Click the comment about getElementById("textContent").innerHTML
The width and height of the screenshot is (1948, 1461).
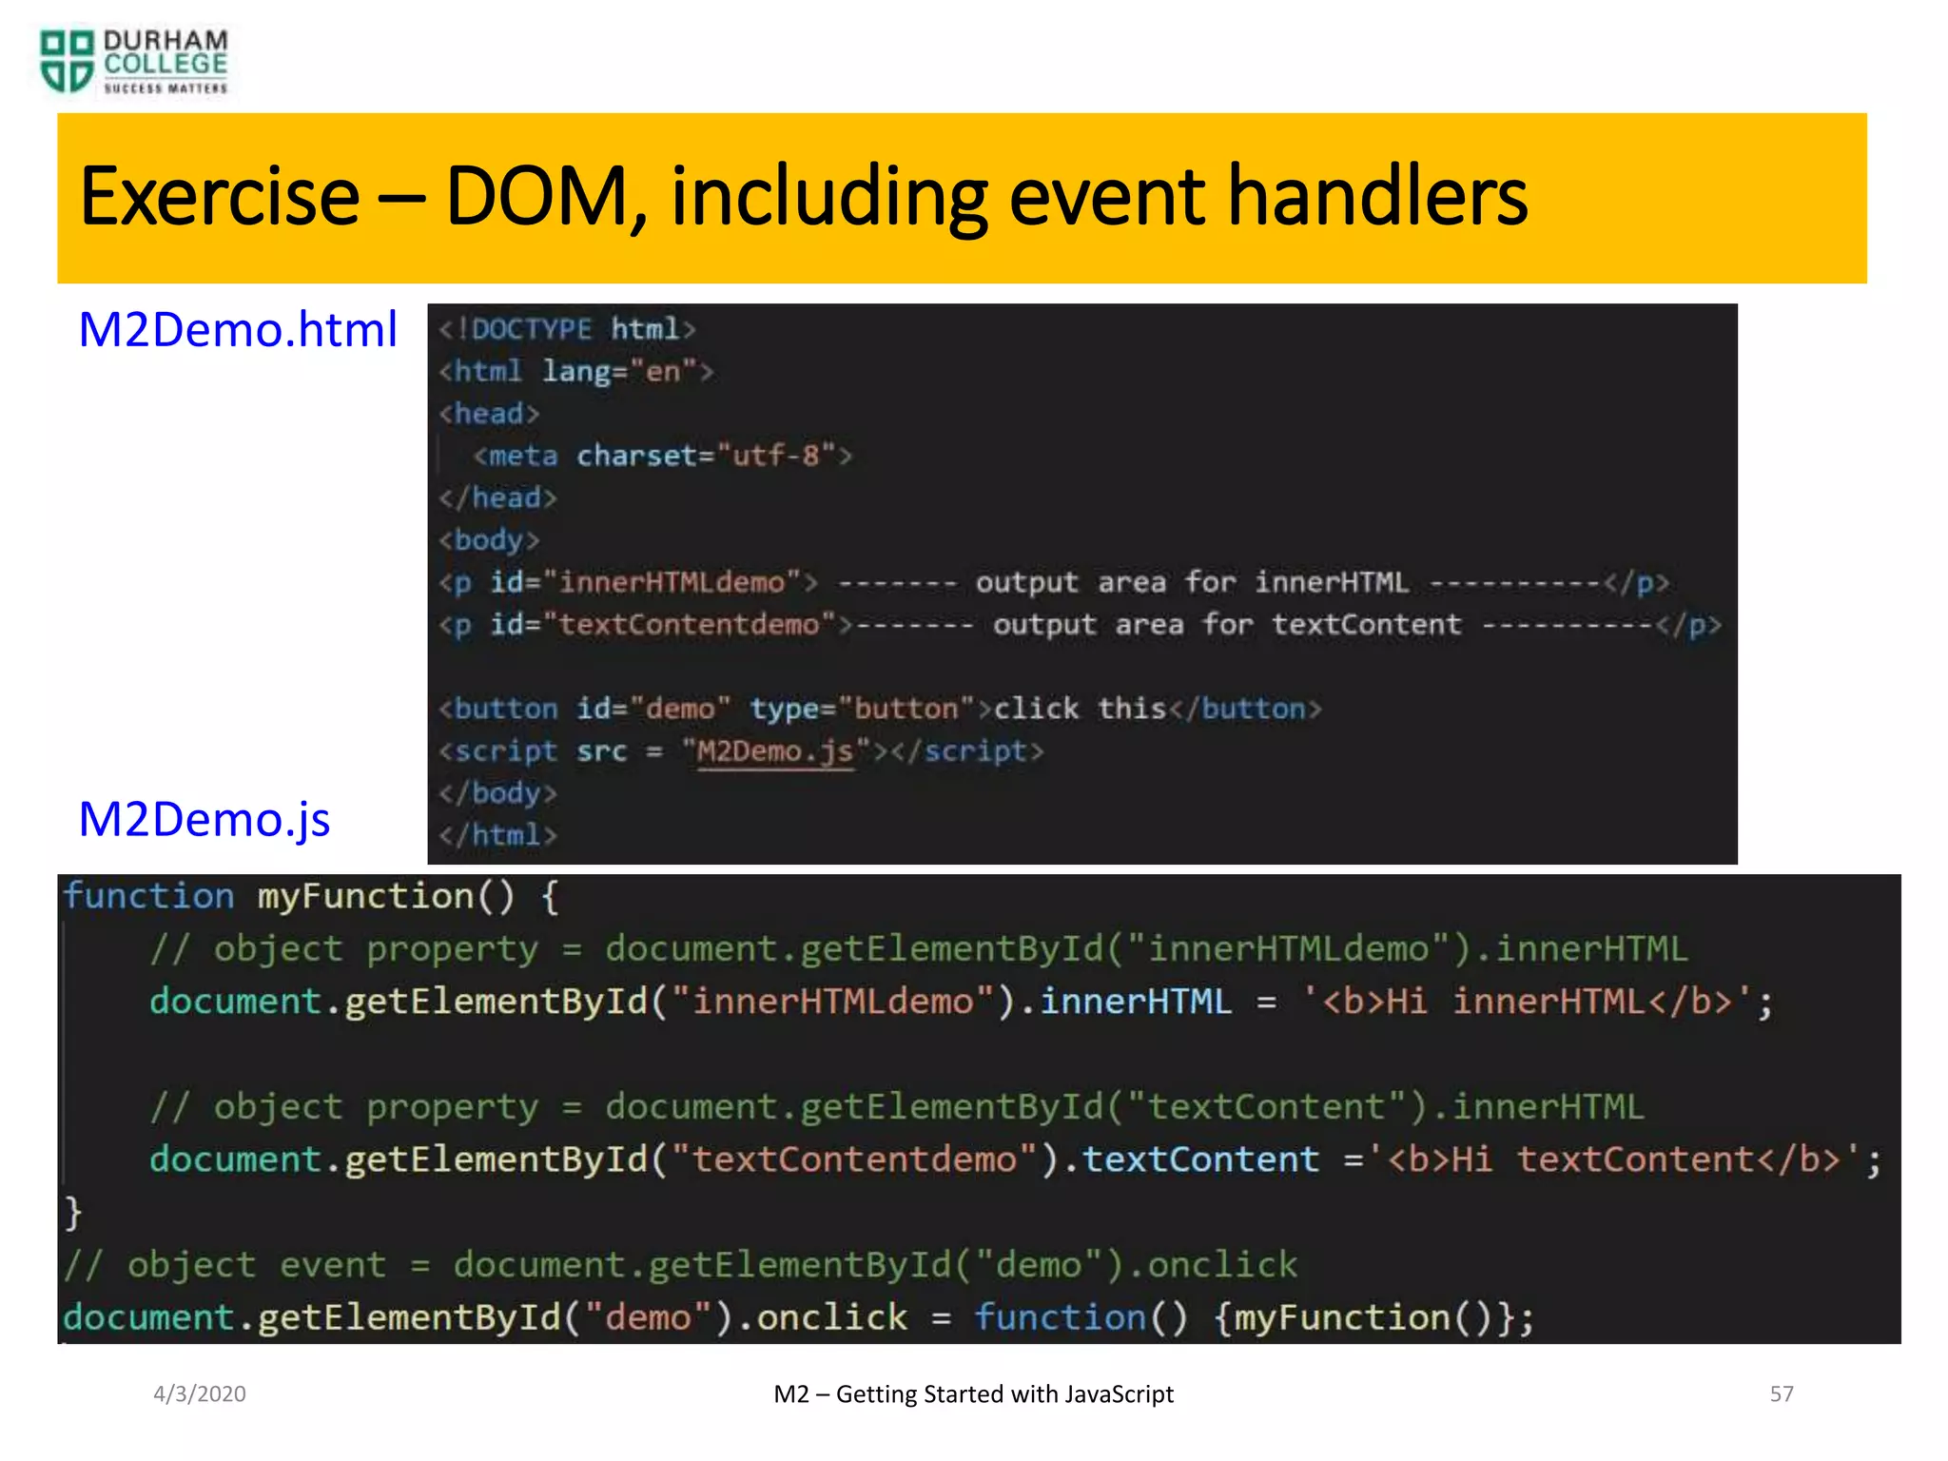click(897, 1107)
